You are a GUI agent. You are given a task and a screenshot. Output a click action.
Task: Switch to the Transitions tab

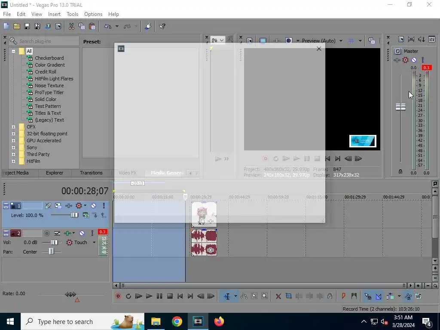coord(91,173)
